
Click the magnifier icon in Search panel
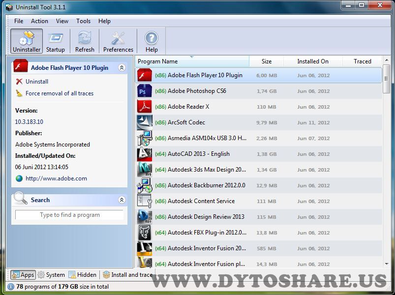(x=20, y=199)
